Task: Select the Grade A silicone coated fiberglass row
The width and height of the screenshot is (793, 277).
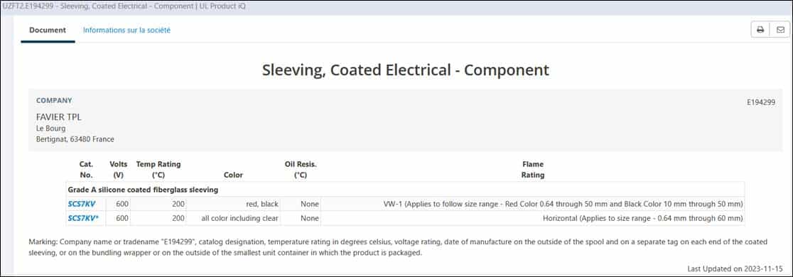Action: pyautogui.click(x=405, y=190)
